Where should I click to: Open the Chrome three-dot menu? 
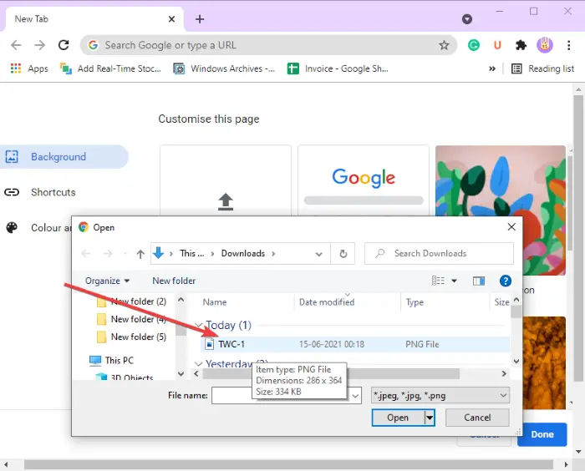(568, 45)
